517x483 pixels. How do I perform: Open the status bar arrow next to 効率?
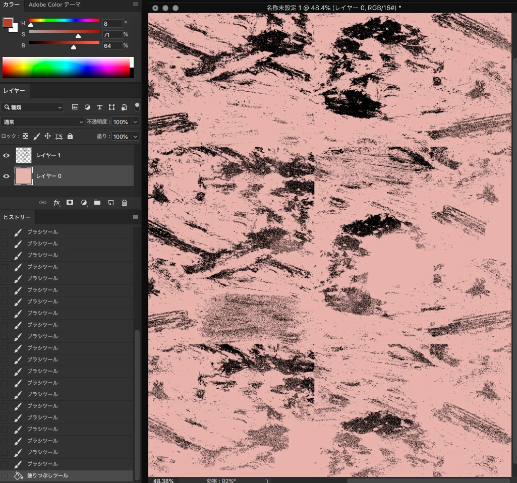click(x=267, y=480)
